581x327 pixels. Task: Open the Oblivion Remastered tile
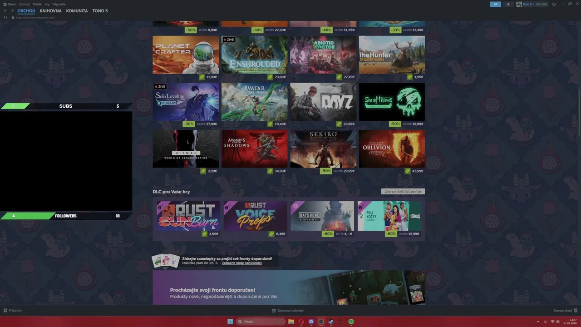point(392,149)
